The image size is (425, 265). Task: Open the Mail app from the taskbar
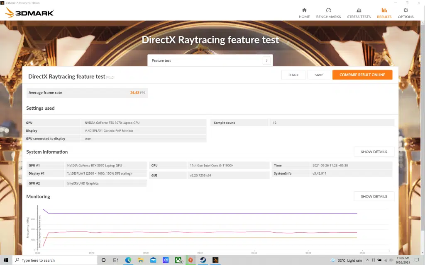click(153, 260)
